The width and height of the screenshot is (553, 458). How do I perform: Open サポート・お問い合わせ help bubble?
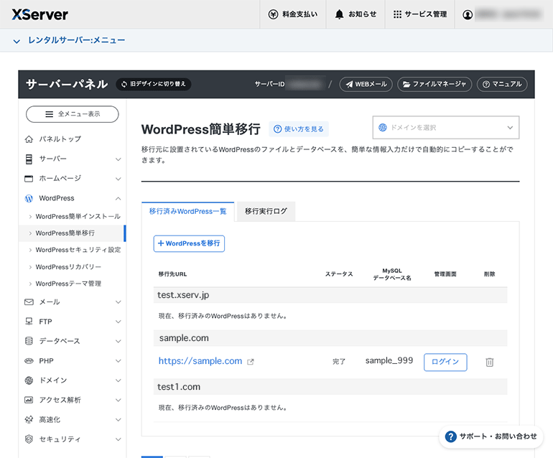point(491,436)
